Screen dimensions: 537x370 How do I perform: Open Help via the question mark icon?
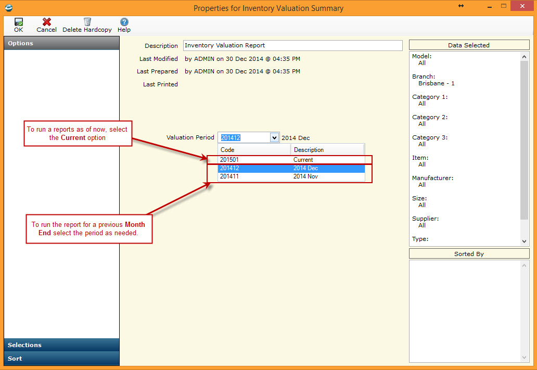[x=124, y=22]
